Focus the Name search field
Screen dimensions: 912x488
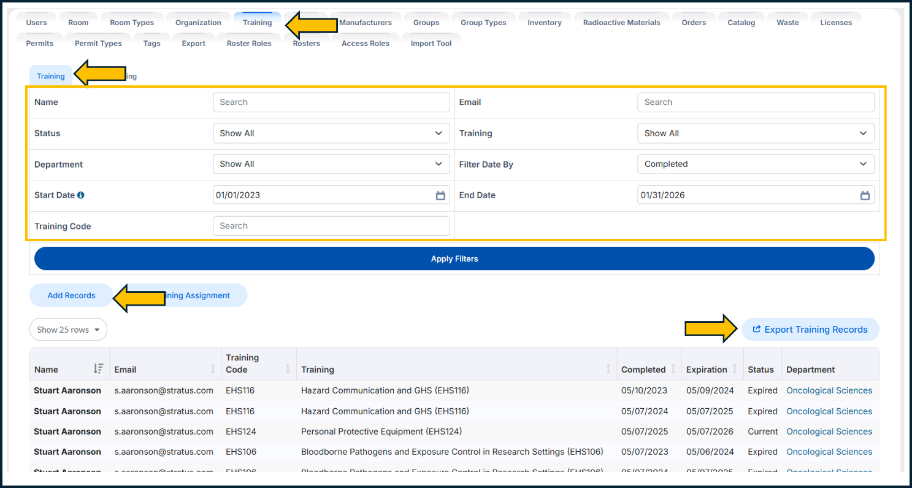[x=331, y=103]
